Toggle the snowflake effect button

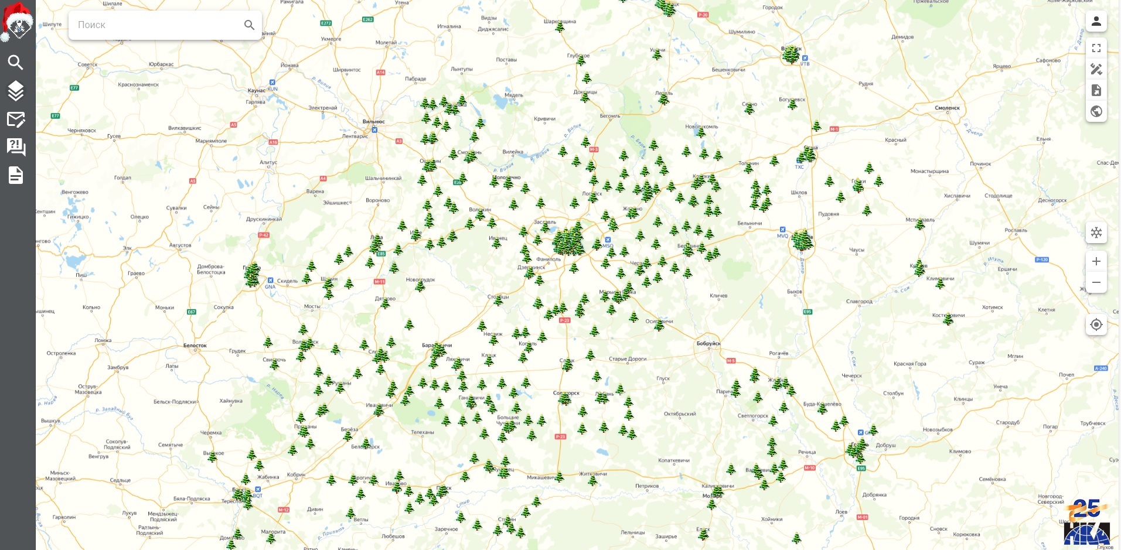(1096, 233)
